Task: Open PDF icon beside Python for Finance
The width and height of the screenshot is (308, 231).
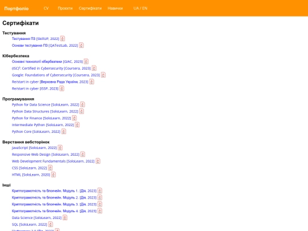Action: coord(74,118)
